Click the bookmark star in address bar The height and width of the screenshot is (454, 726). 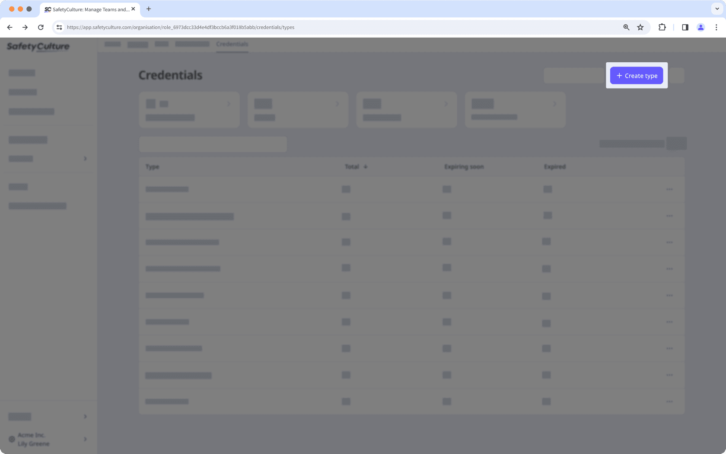pyautogui.click(x=640, y=27)
